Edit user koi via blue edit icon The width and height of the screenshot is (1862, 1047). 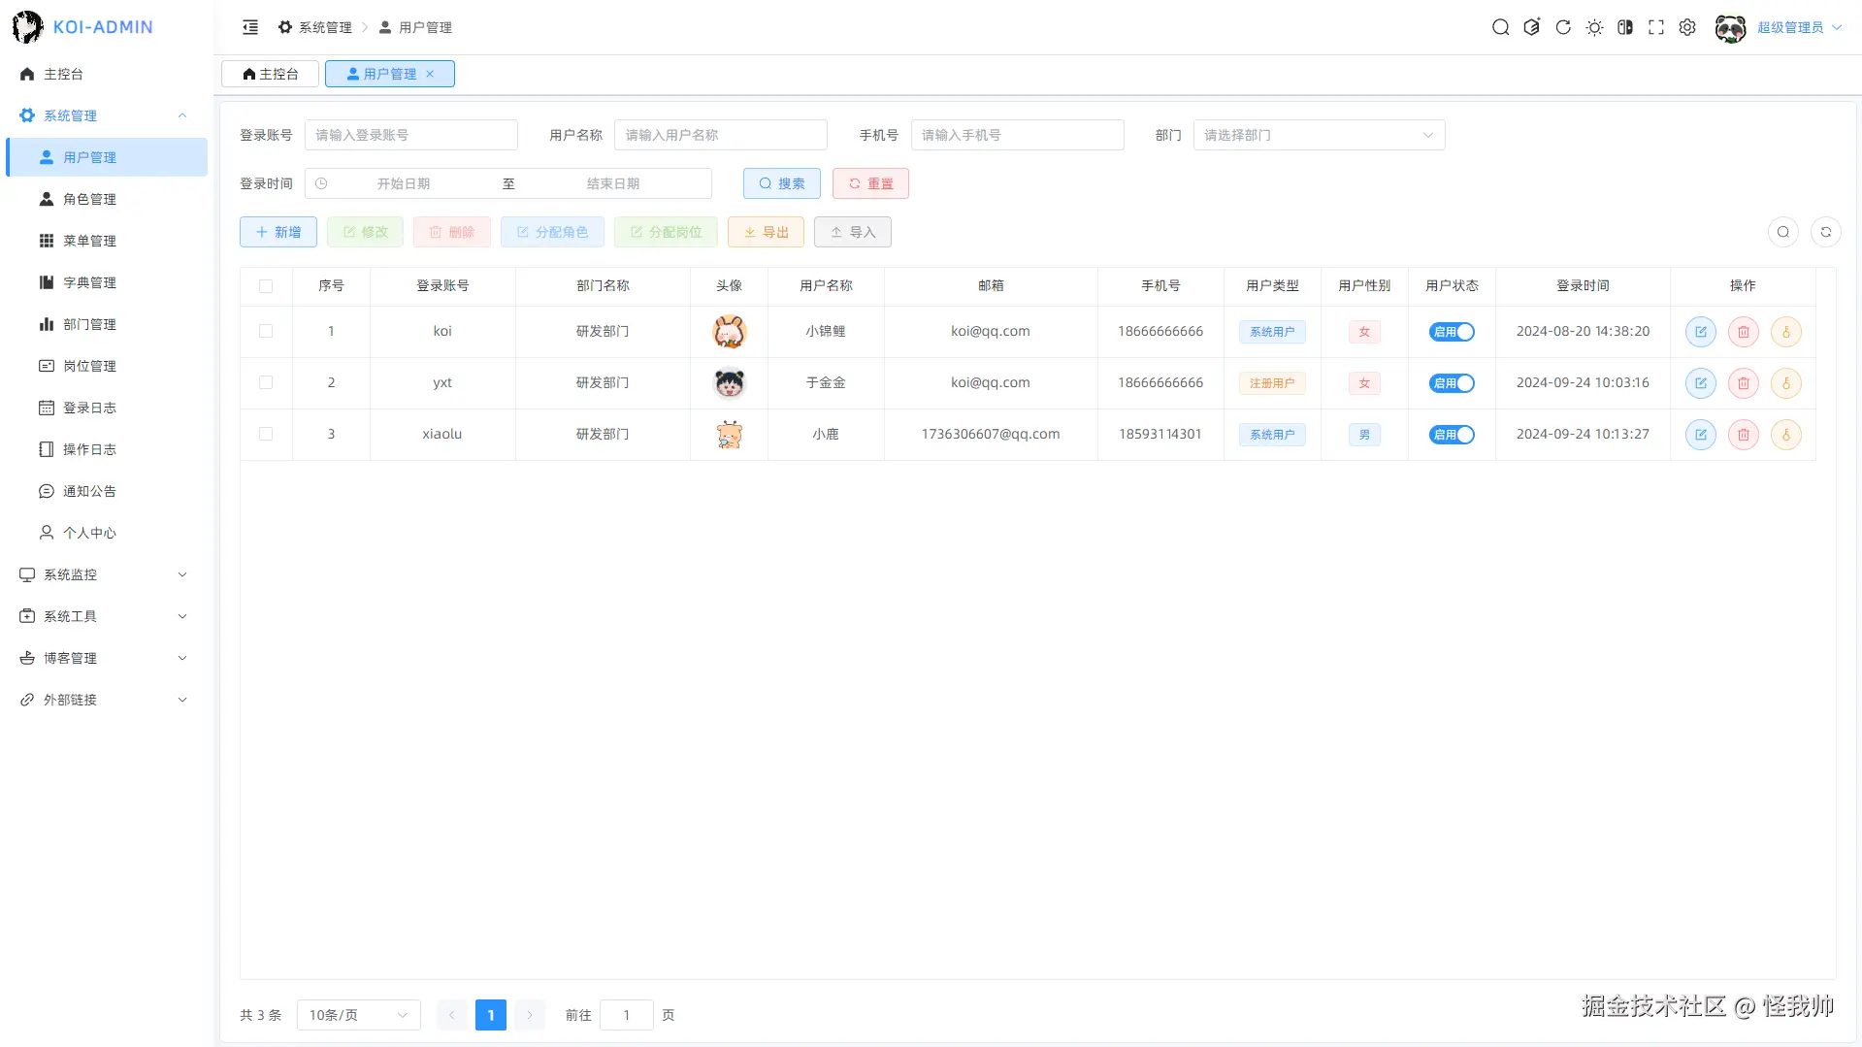click(1700, 331)
